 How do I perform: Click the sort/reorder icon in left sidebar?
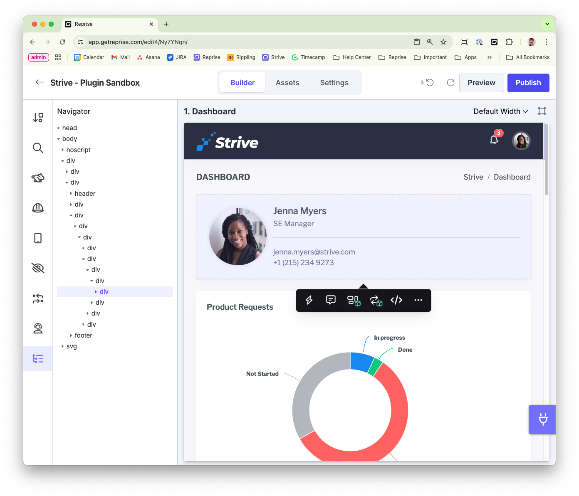[38, 118]
